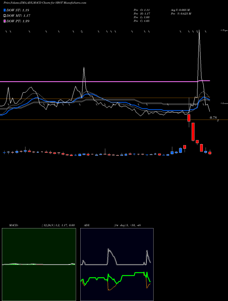This screenshot has width=228, height=301.
Task: Click the MACD (12,26,9) values text
Action: coord(58,225)
